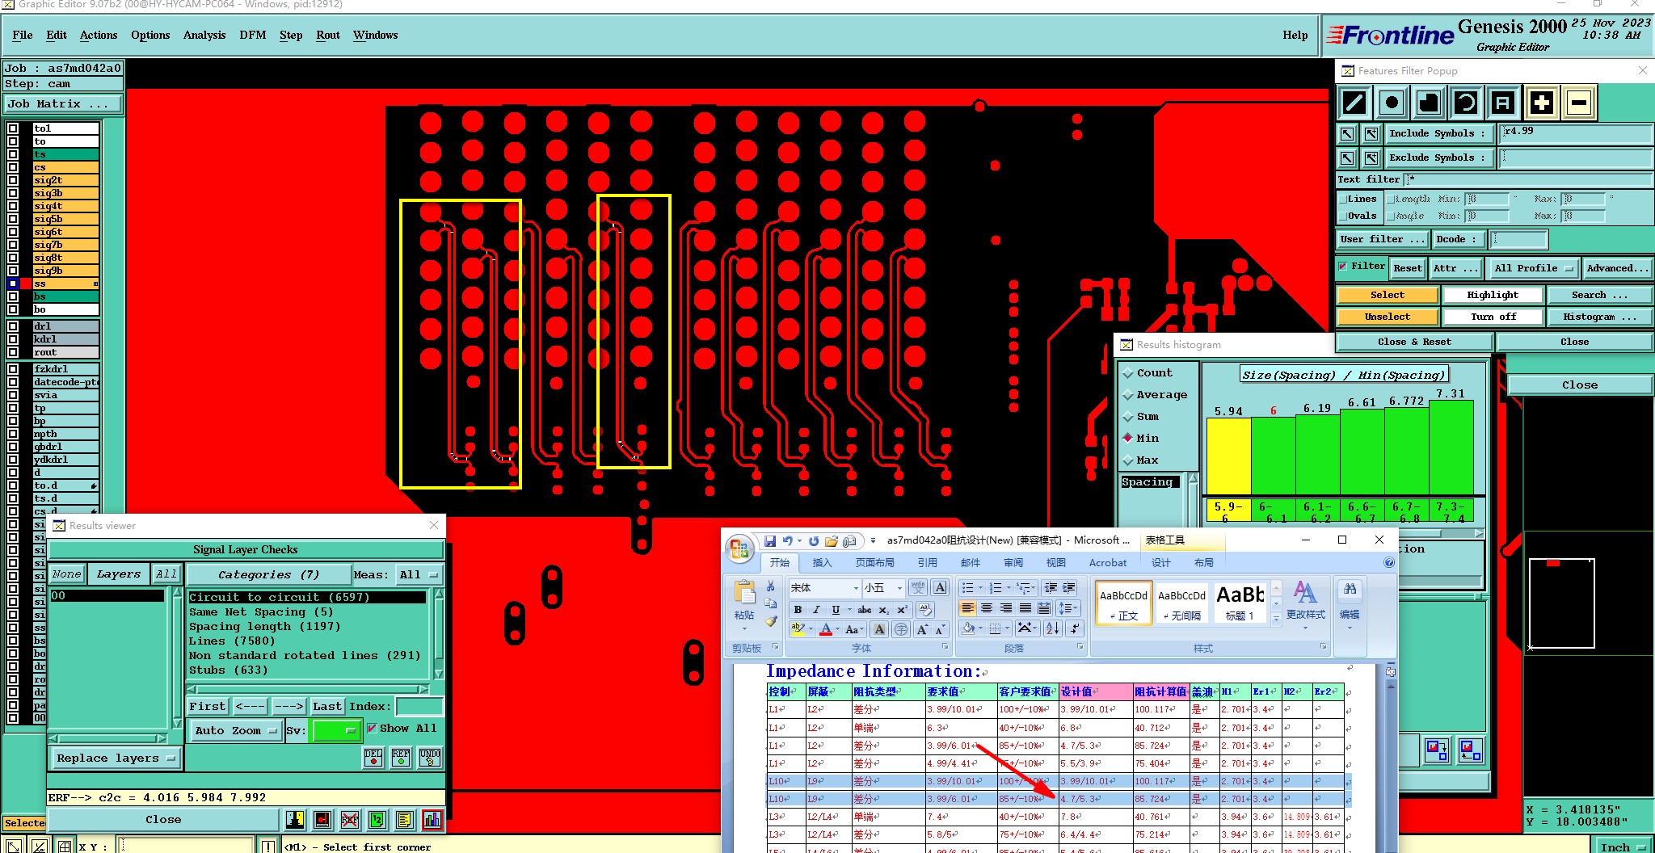The image size is (1655, 853).
Task: Open the Replace layers dropdown
Action: pyautogui.click(x=116, y=758)
